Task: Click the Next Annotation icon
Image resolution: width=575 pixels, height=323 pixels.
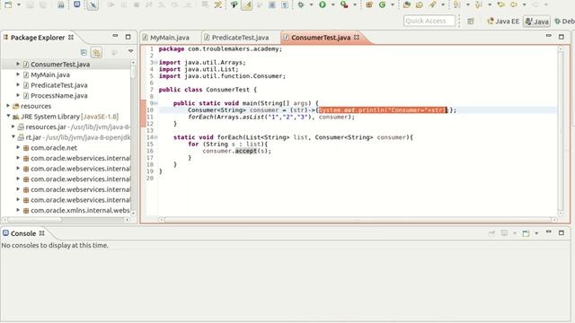Action: click(x=457, y=4)
